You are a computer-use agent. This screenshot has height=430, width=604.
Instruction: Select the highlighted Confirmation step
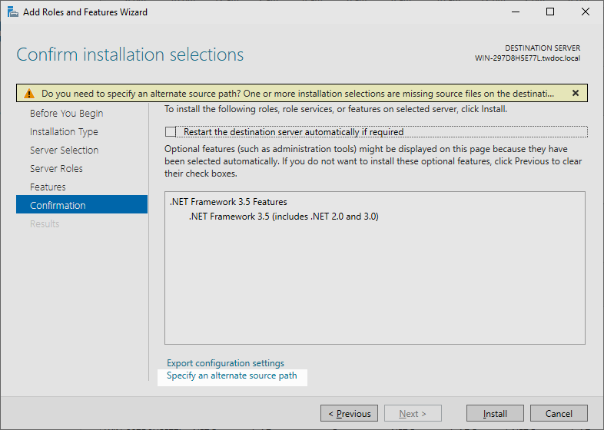[58, 206]
